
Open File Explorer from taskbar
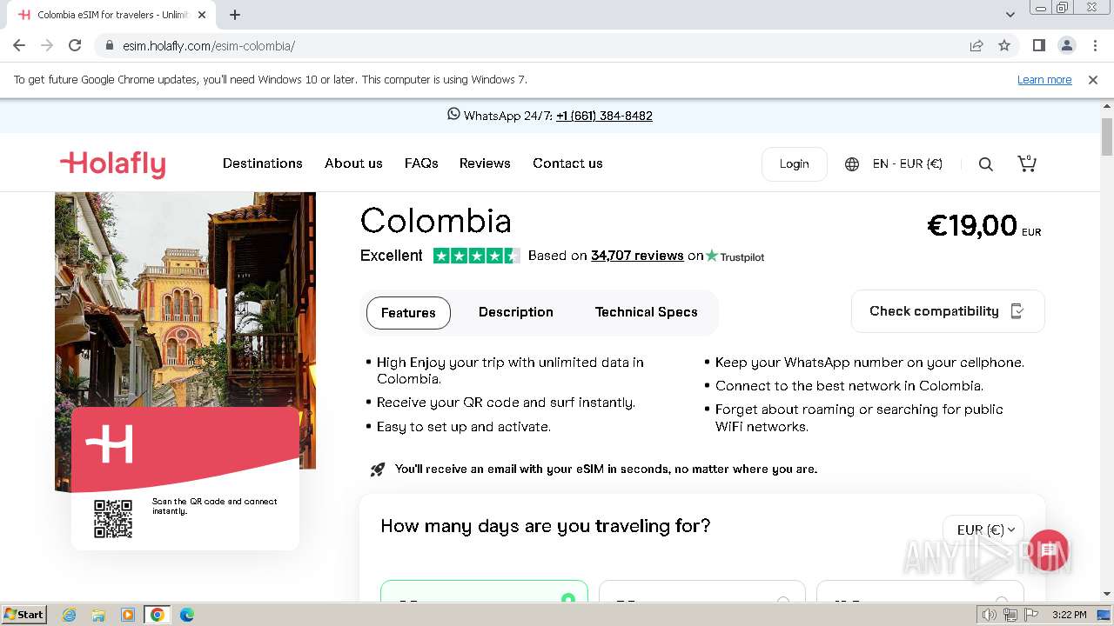tap(98, 615)
